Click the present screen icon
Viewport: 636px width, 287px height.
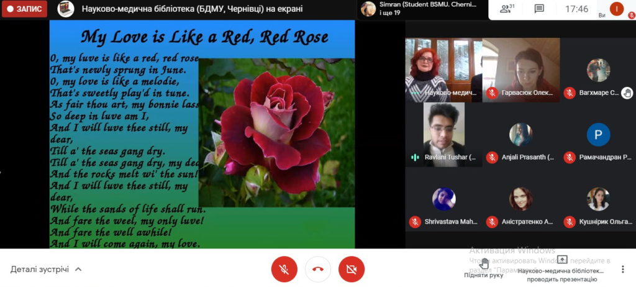(x=561, y=260)
